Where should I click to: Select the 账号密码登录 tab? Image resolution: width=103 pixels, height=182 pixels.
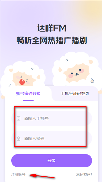28,93
